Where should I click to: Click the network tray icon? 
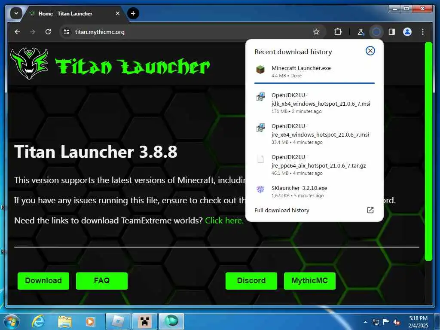tap(376, 322)
